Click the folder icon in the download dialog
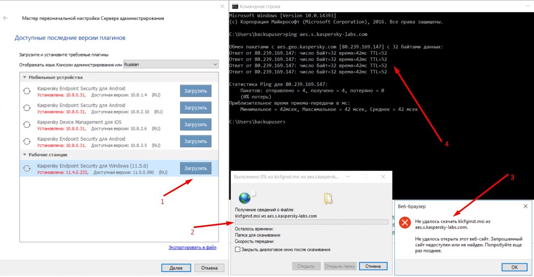The width and height of the screenshot is (534, 277). 328,199
